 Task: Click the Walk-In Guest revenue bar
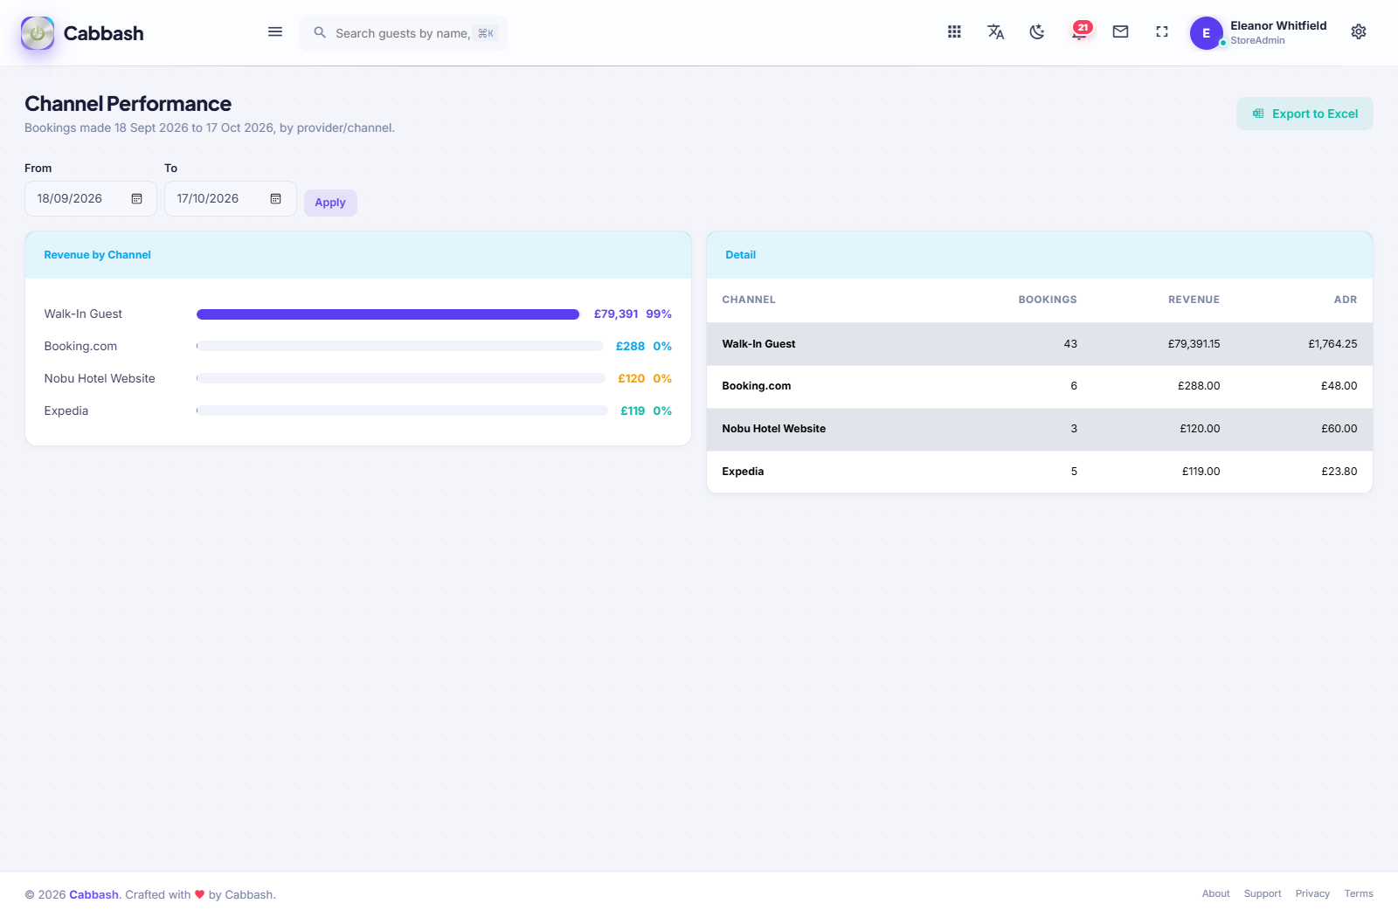pyautogui.click(x=388, y=314)
